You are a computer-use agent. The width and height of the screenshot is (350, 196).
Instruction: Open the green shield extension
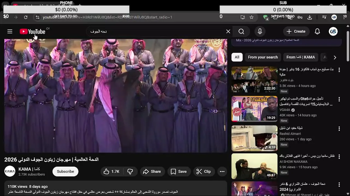click(x=265, y=17)
